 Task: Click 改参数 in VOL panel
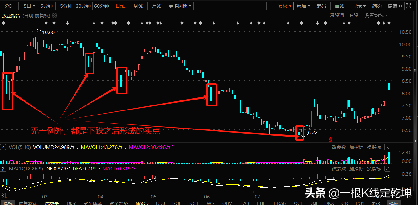[339, 147]
